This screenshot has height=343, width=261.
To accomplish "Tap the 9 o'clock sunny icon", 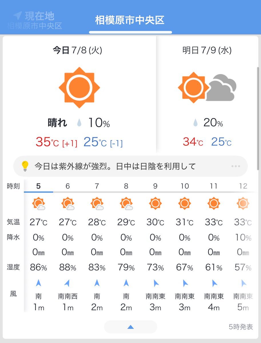I will coord(155,204).
